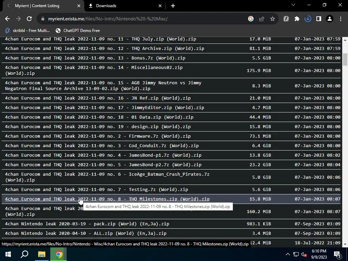The image size is (348, 261).
Task: Bookmark this page with the star icon
Action: tap(273, 19)
